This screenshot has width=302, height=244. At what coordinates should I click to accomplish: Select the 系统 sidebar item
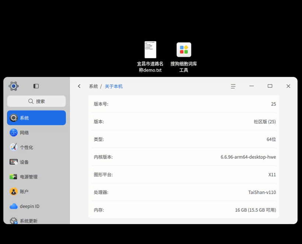[36, 118]
